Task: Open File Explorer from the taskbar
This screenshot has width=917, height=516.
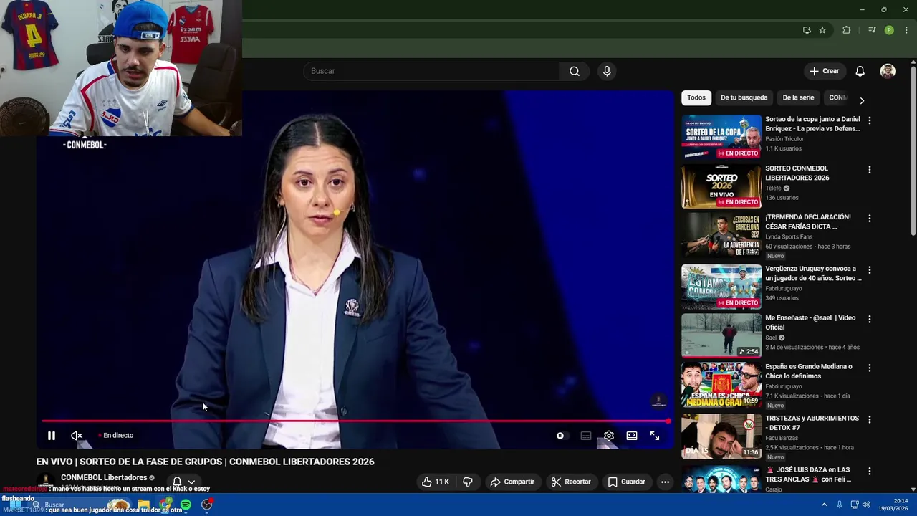Action: pos(144,505)
